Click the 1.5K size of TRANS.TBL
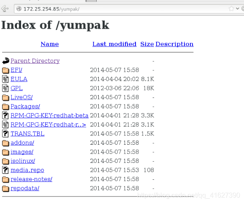The width and height of the screenshot is (244, 203). pos(147,134)
